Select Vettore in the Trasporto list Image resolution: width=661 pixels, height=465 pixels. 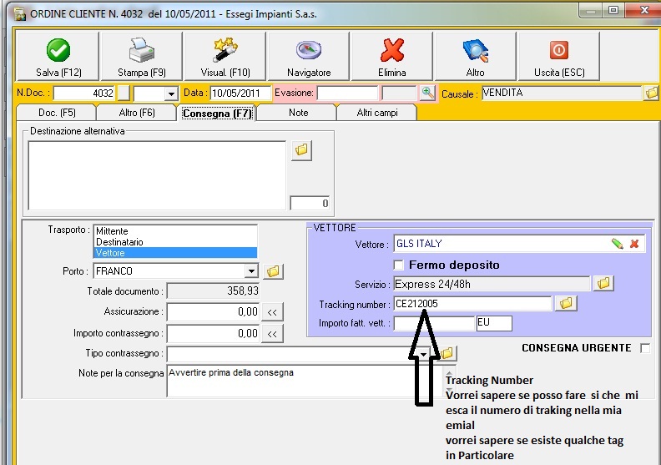pyautogui.click(x=175, y=253)
